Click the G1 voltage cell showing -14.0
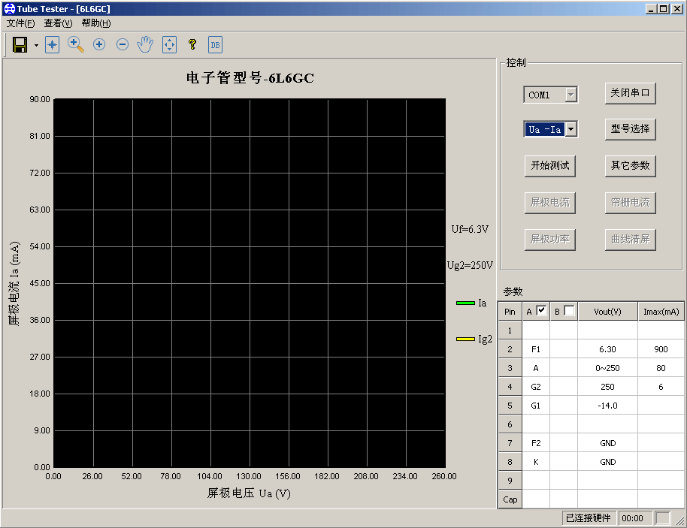 (x=607, y=406)
